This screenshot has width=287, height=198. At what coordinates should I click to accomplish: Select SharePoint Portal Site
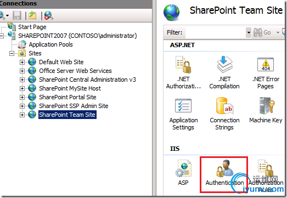[67, 97]
